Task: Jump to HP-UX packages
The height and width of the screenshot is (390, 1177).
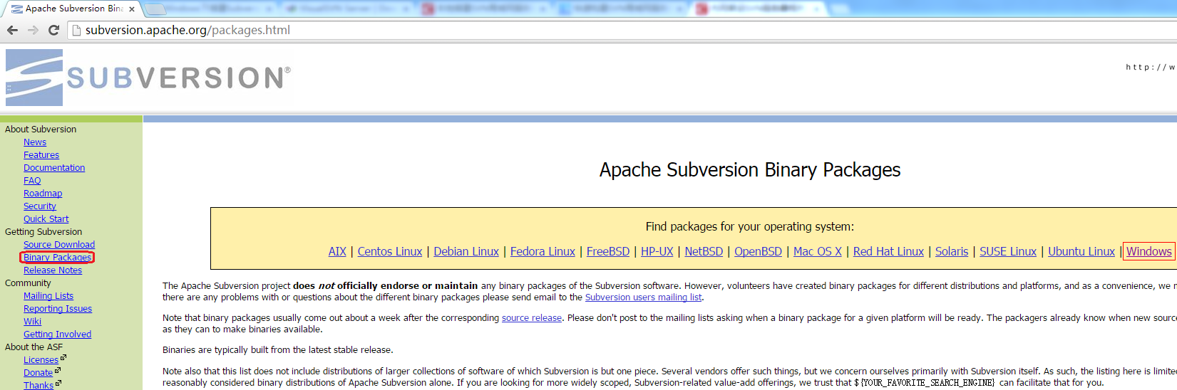Action: tap(657, 252)
